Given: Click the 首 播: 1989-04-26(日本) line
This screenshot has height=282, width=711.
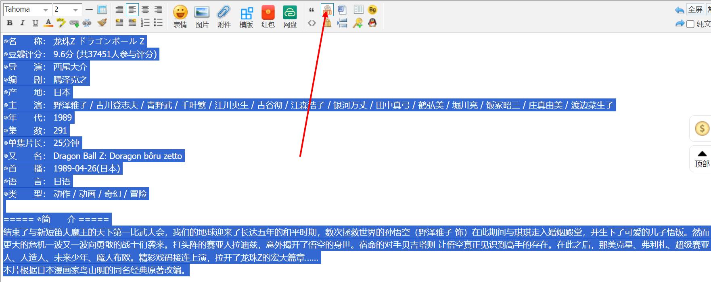Looking at the screenshot, I should (x=63, y=169).
